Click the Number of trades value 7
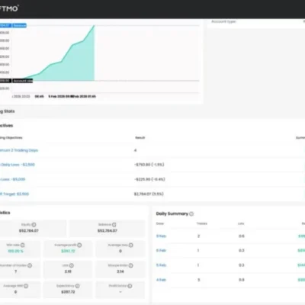 (15, 271)
